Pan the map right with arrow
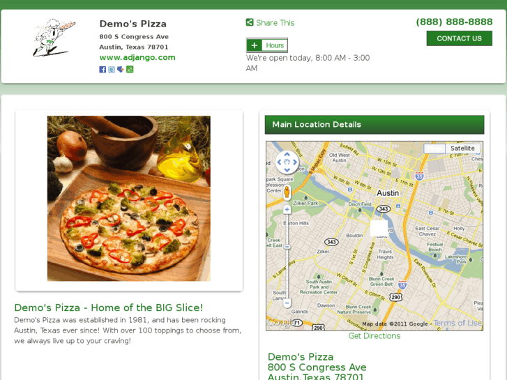This screenshot has width=507, height=380. click(295, 162)
